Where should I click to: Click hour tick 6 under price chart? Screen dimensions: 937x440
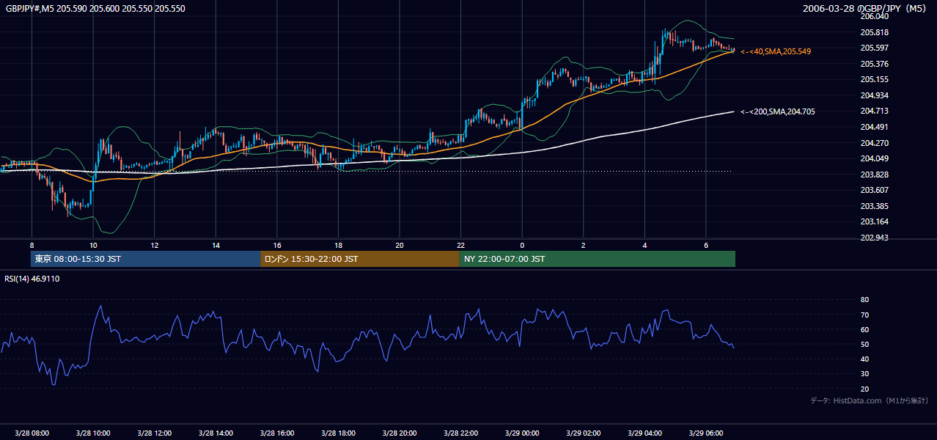pos(706,245)
